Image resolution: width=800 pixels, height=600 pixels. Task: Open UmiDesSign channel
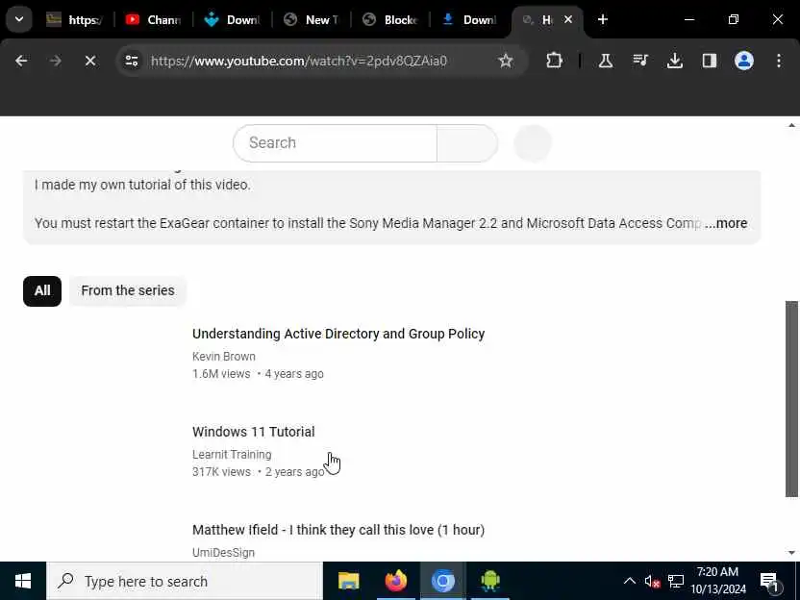(223, 553)
